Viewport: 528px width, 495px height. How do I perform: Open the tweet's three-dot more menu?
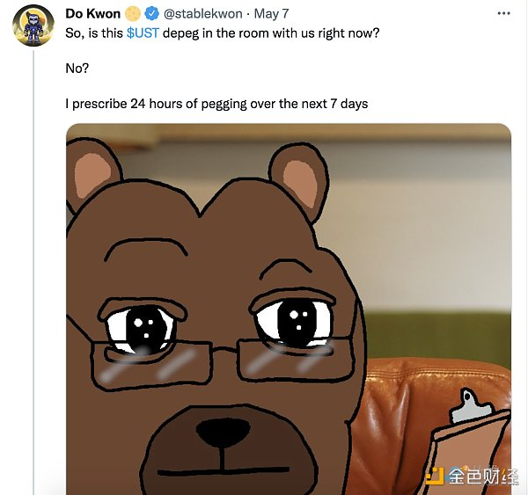pos(502,14)
